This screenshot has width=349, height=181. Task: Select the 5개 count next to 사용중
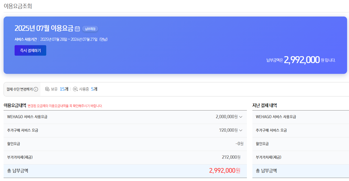pyautogui.click(x=94, y=89)
